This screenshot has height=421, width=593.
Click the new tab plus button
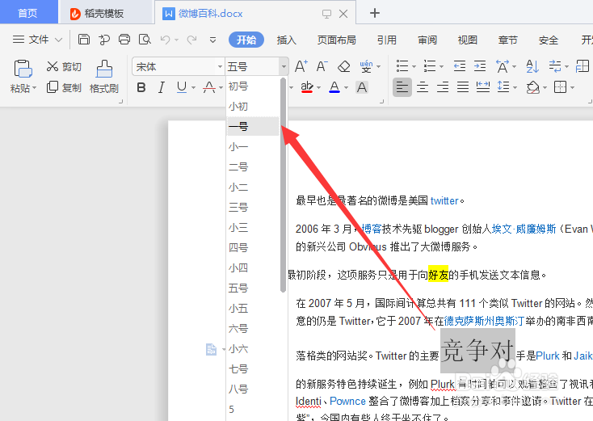pos(374,13)
